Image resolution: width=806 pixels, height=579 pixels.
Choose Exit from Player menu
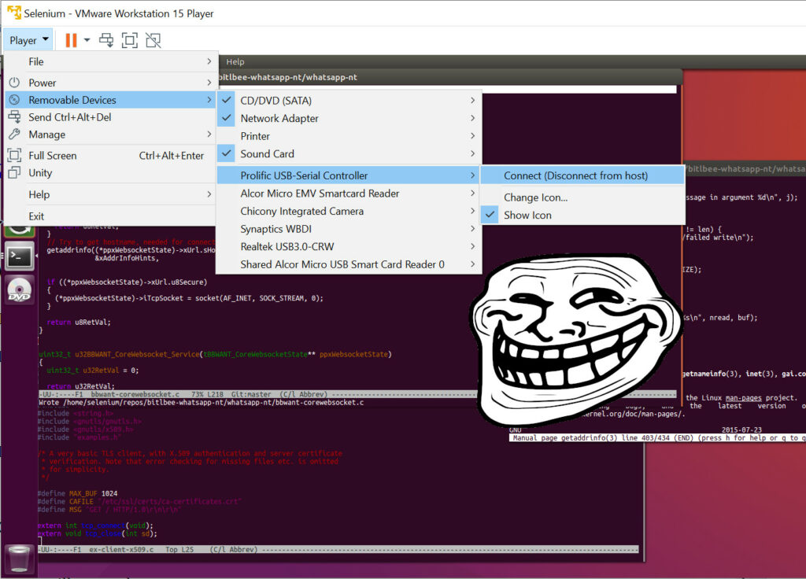(x=111, y=216)
